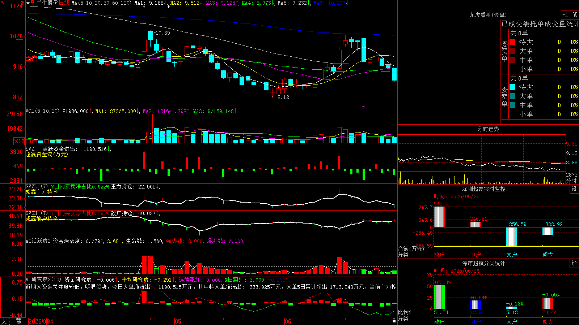
Task: Click the 时间: 2026/06/26 in 实时监控 panel
Action: point(457,196)
